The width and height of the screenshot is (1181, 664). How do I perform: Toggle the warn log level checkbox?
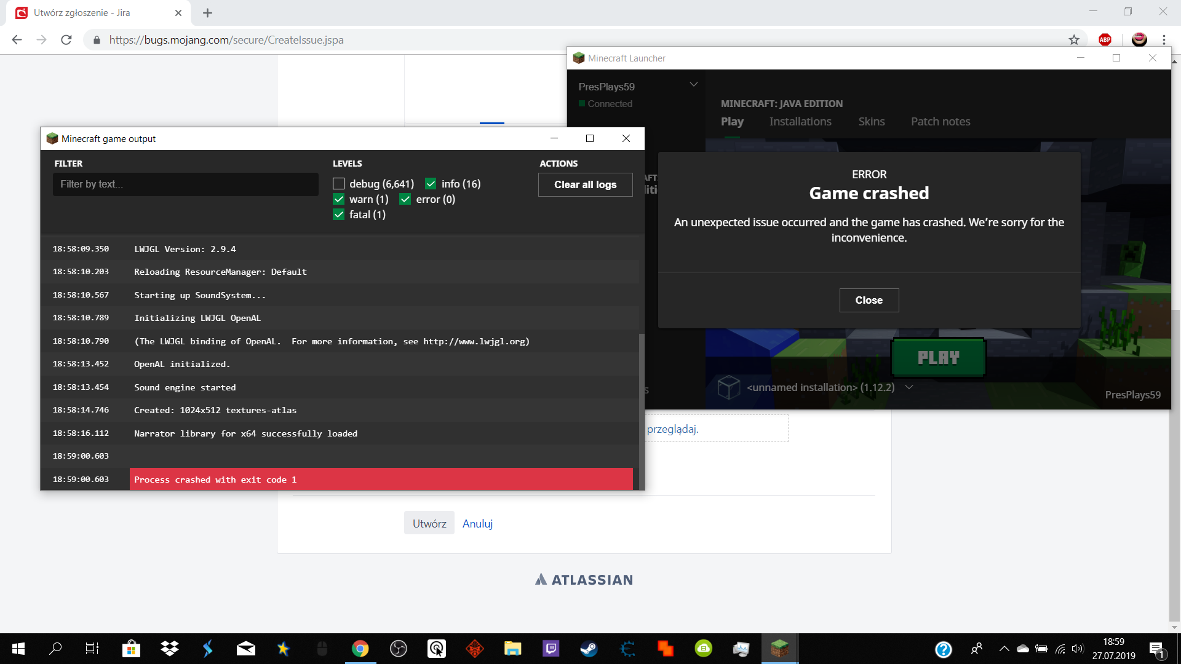click(338, 199)
